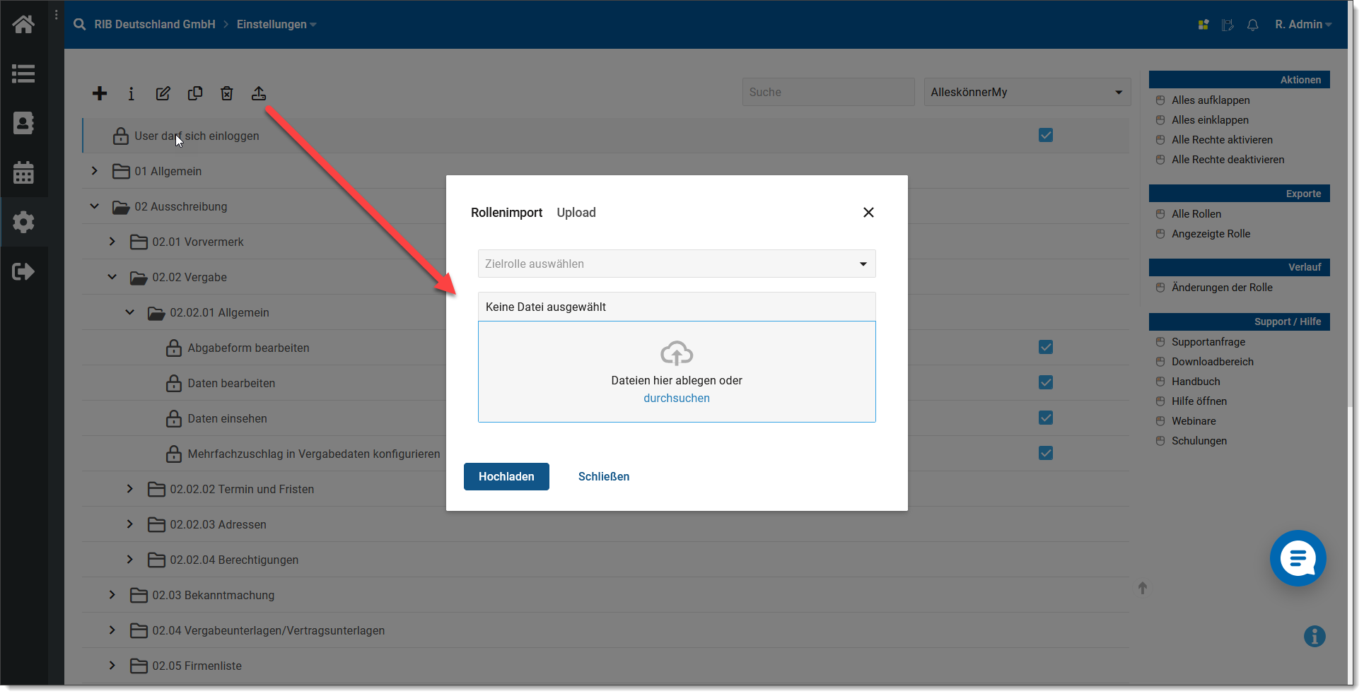Click the file drop zone area
This screenshot has height=696, width=1364.
point(677,372)
